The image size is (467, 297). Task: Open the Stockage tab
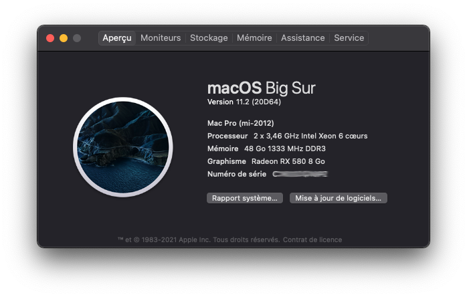(209, 38)
